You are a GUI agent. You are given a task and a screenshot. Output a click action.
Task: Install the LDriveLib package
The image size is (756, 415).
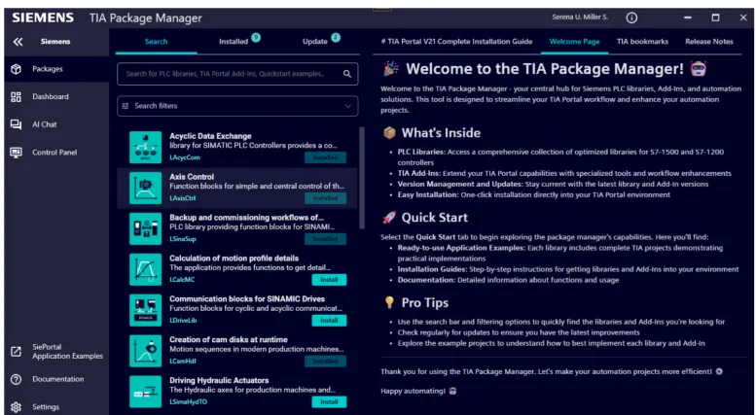click(329, 321)
